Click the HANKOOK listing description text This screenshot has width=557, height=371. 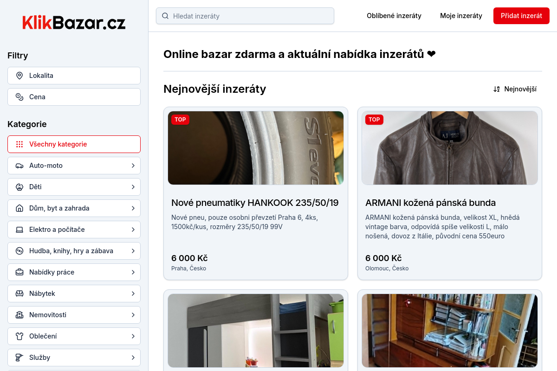(x=245, y=222)
